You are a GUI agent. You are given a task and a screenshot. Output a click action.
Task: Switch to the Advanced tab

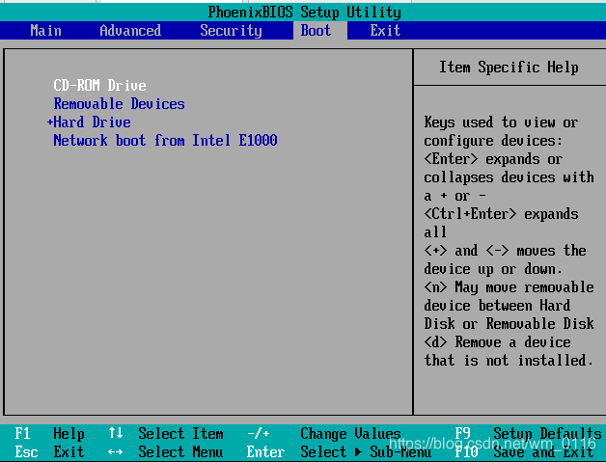[x=130, y=31]
